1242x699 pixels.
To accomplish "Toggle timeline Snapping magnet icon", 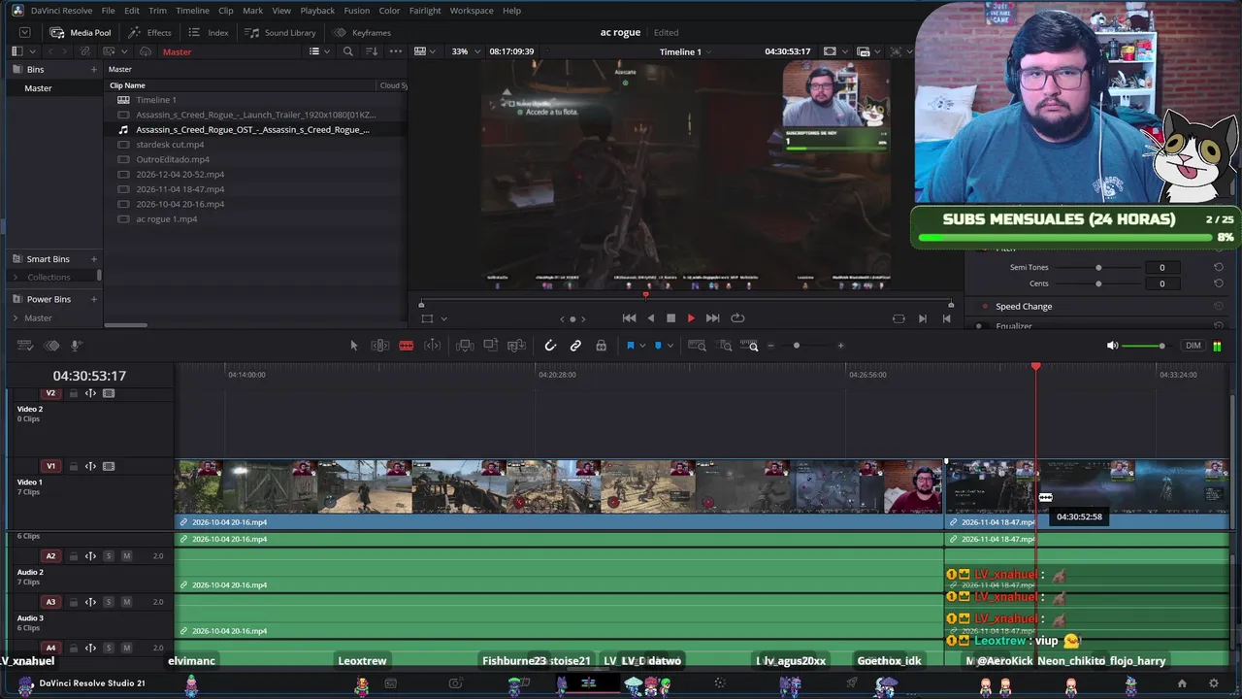I will point(550,346).
